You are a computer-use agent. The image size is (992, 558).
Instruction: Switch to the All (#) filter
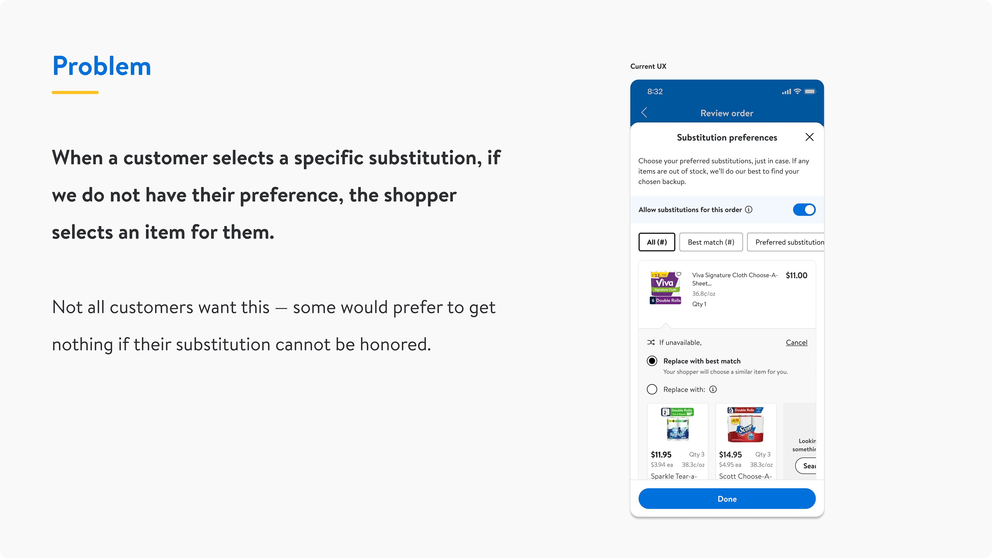tap(657, 242)
